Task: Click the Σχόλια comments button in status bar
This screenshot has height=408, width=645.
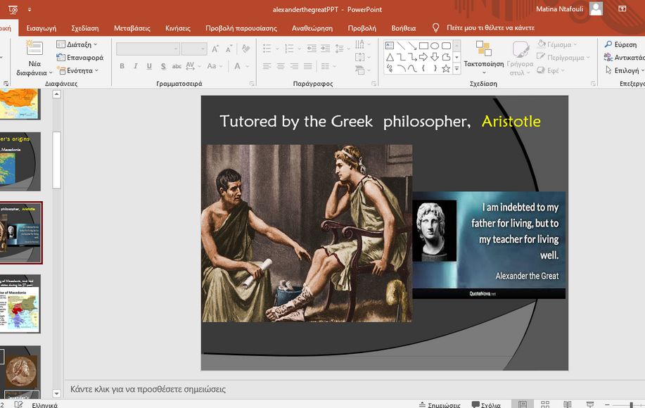Action: 486,404
